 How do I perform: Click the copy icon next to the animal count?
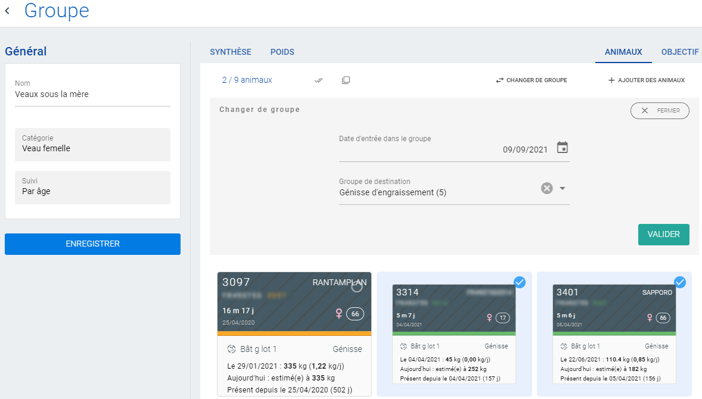[x=346, y=80]
